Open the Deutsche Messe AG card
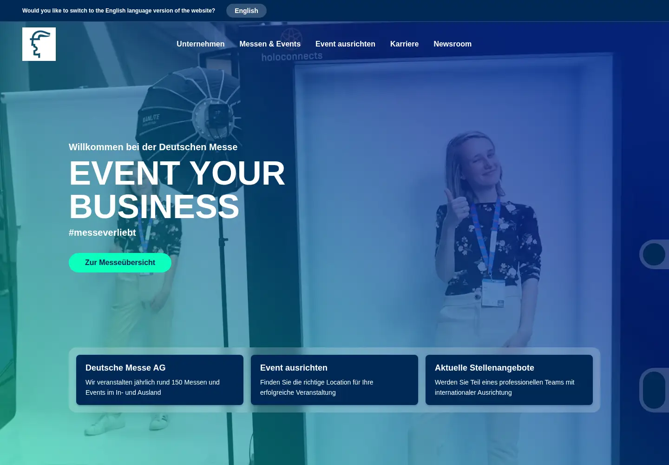This screenshot has width=669, height=465. coord(160,380)
